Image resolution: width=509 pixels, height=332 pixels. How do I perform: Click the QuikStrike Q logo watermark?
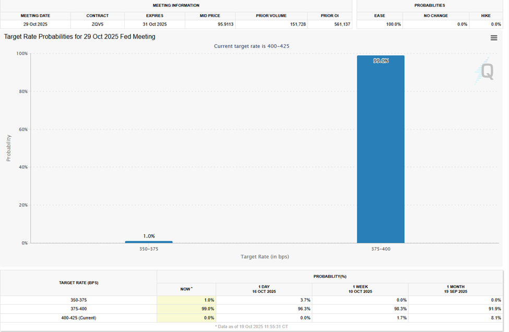pos(486,72)
